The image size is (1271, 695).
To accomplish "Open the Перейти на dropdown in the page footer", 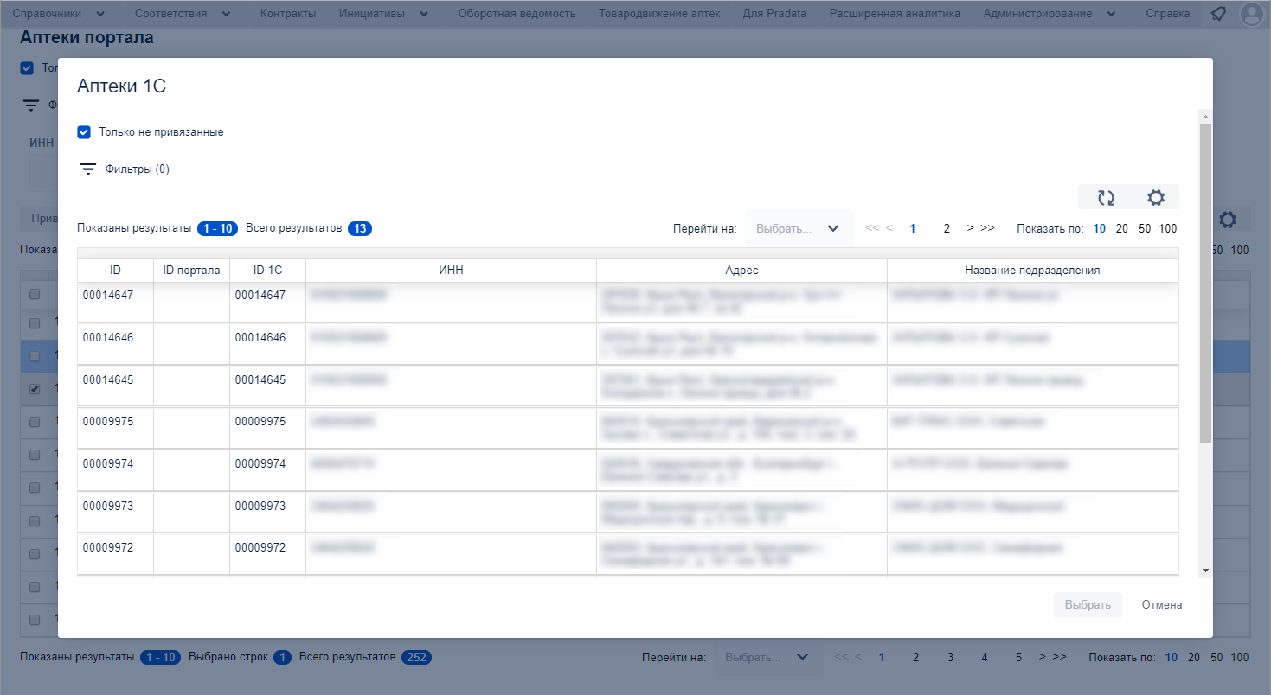I will (767, 657).
